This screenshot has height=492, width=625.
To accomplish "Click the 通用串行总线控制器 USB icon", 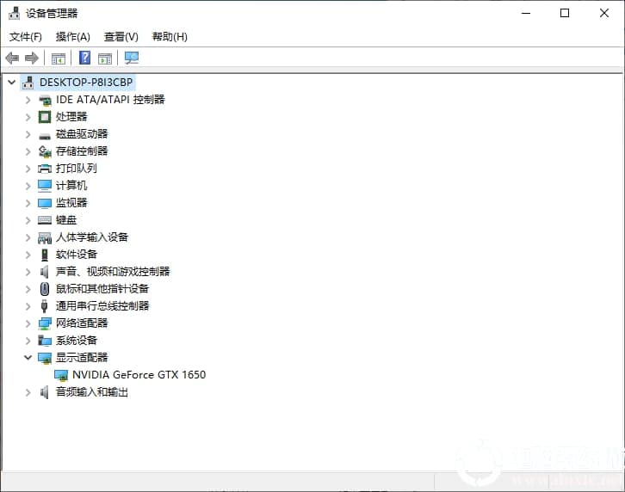I will (44, 306).
